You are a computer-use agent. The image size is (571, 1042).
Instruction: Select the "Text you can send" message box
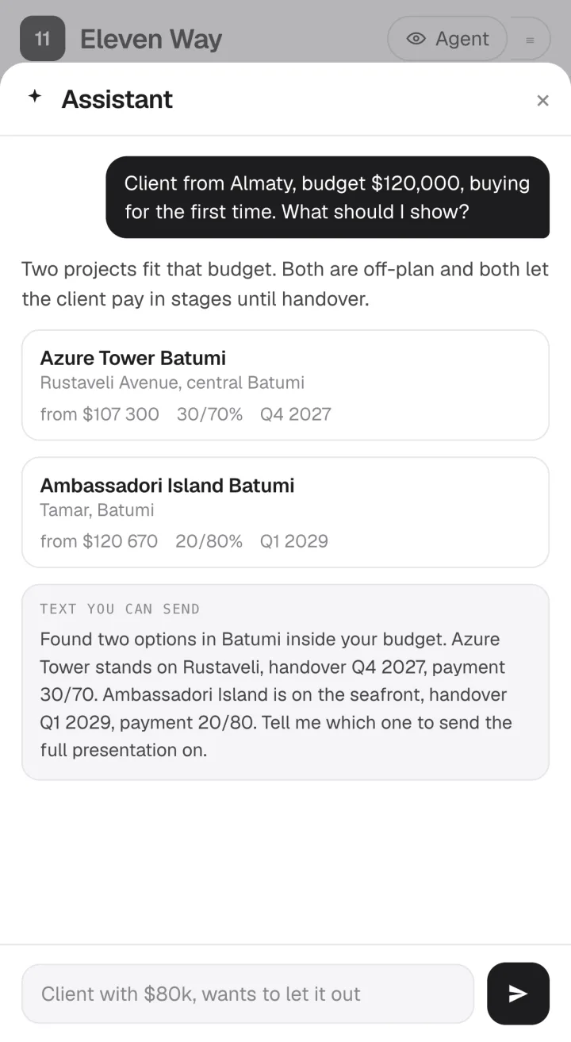coord(285,682)
